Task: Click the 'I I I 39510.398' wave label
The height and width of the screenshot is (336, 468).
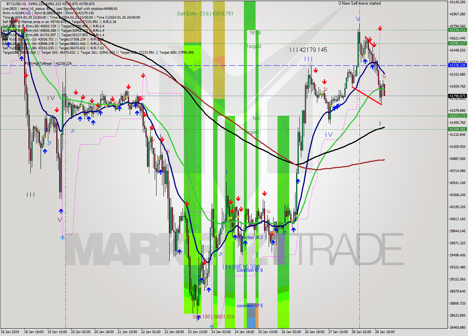Action: [241, 267]
